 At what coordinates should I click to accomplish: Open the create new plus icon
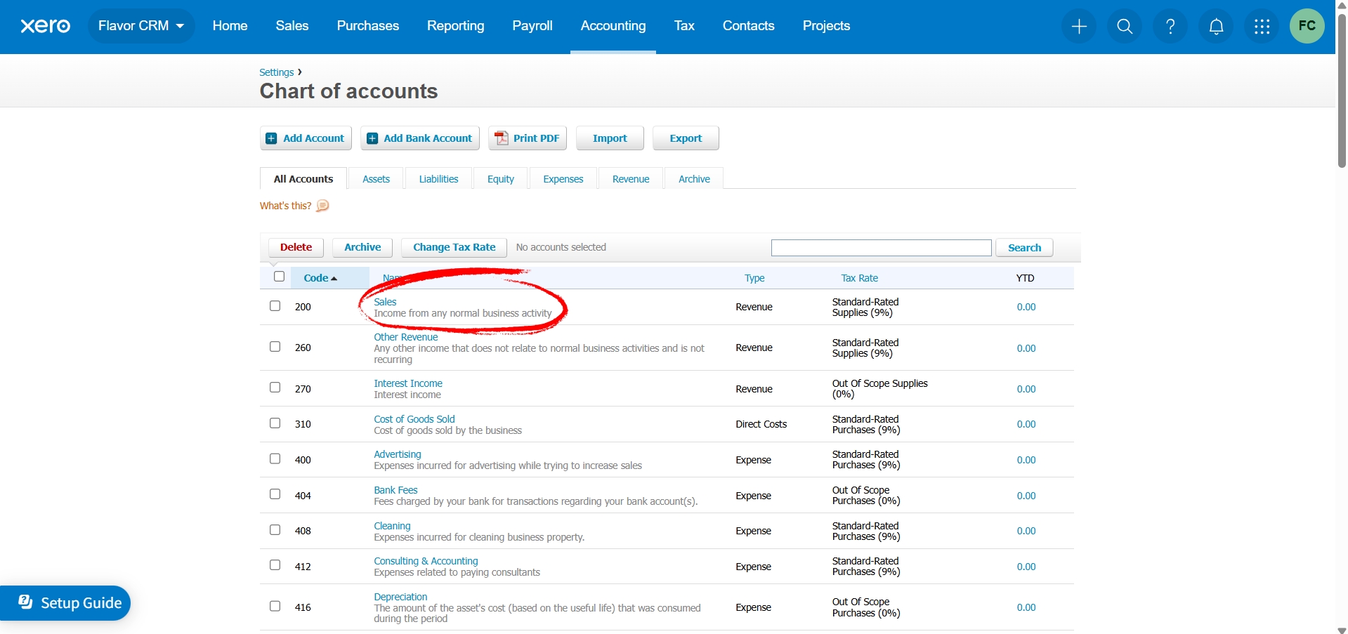point(1079,27)
